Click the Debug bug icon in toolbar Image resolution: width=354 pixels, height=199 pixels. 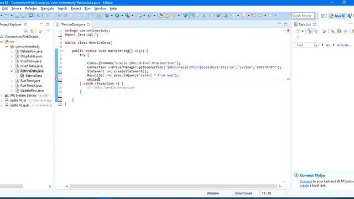[107, 15]
